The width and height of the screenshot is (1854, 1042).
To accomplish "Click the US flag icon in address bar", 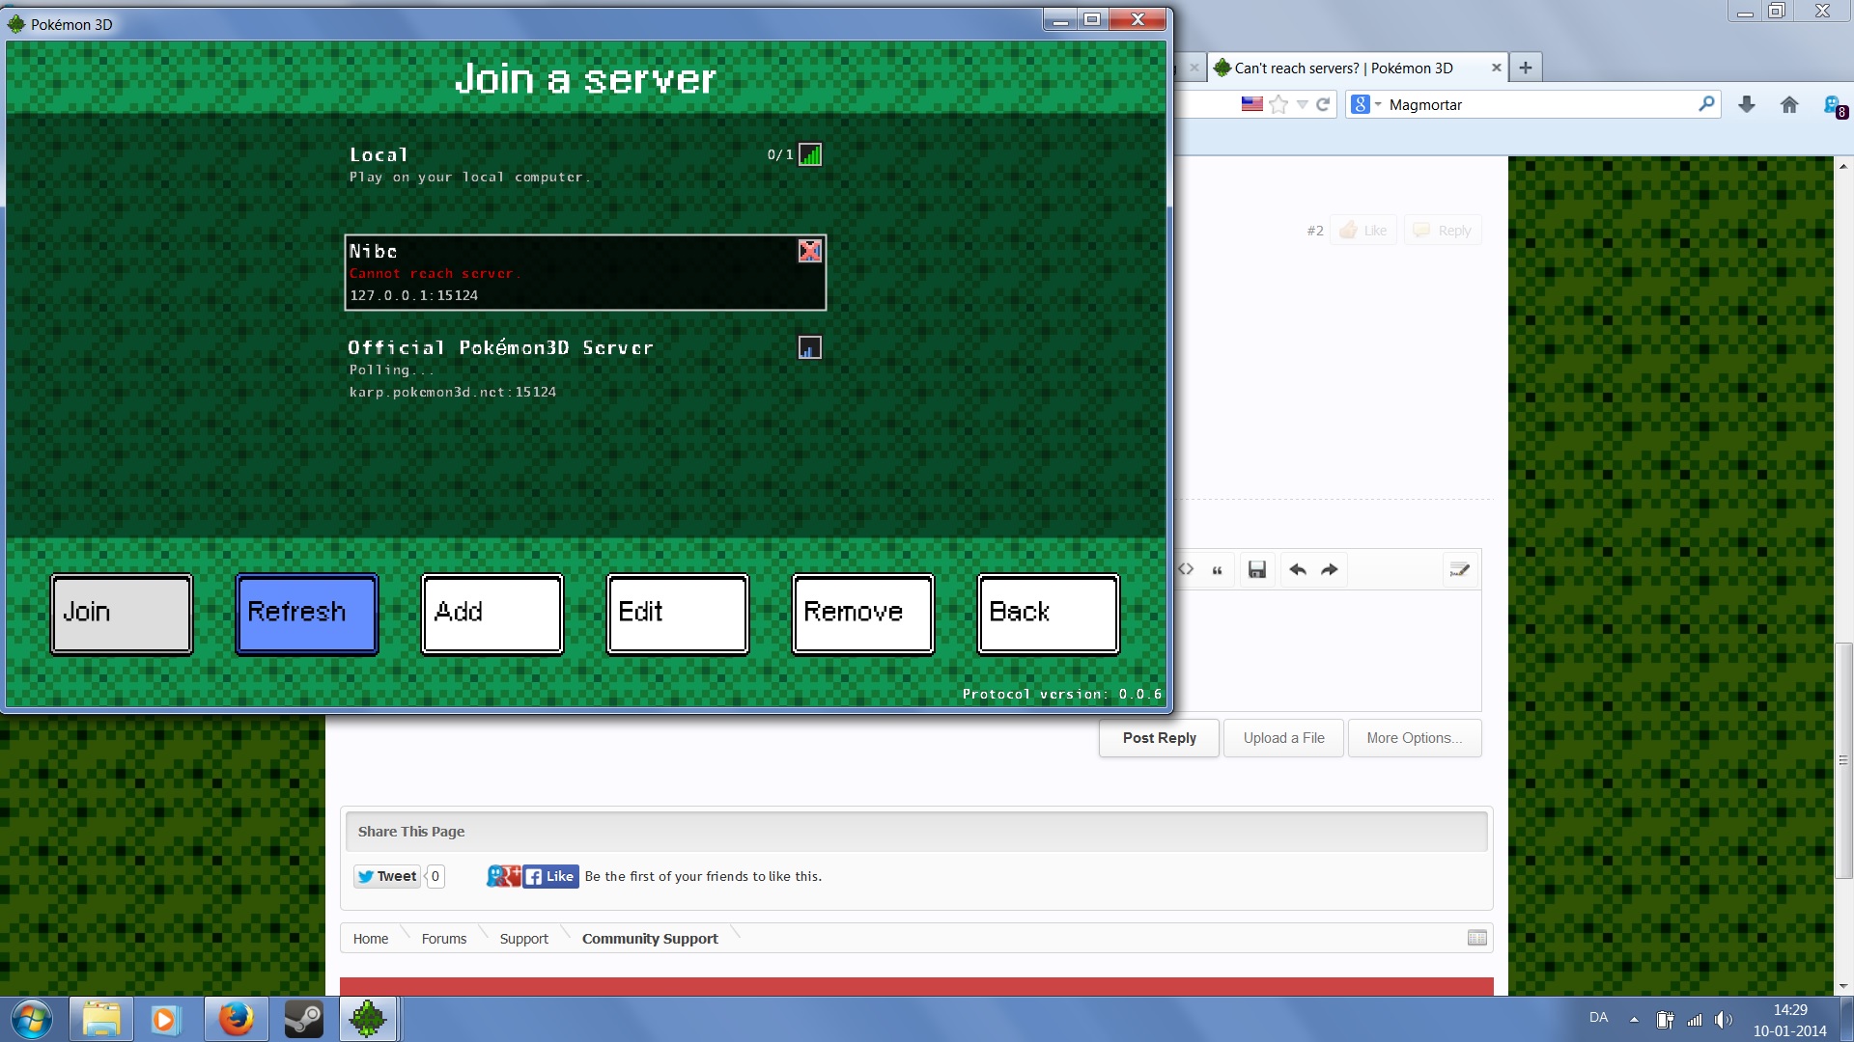I will tap(1252, 104).
